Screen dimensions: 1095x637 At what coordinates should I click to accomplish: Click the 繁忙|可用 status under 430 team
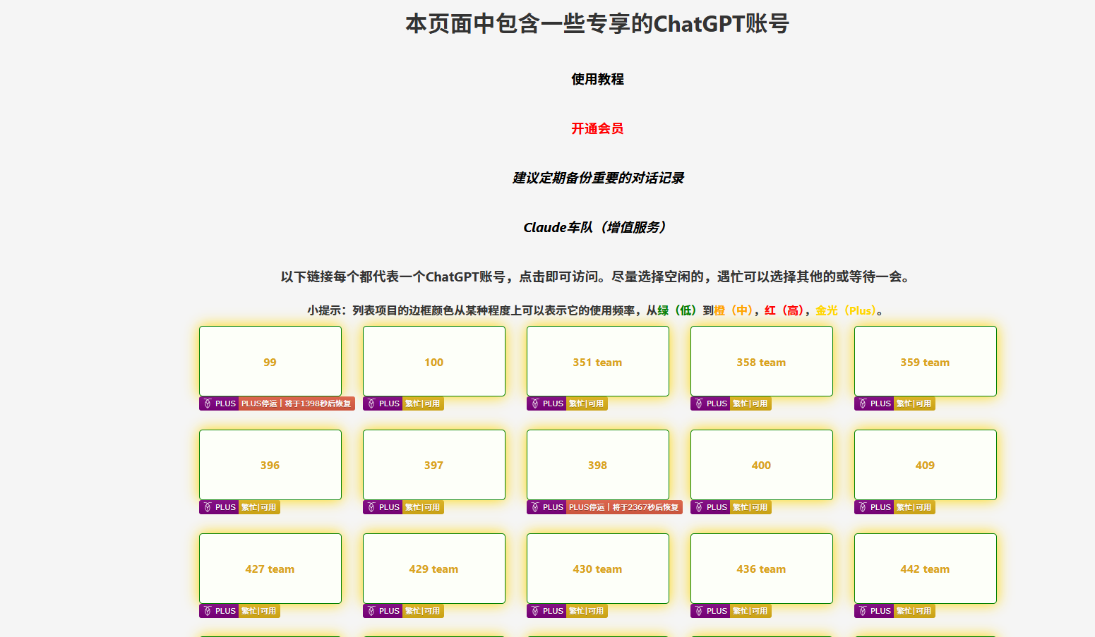pyautogui.click(x=587, y=611)
